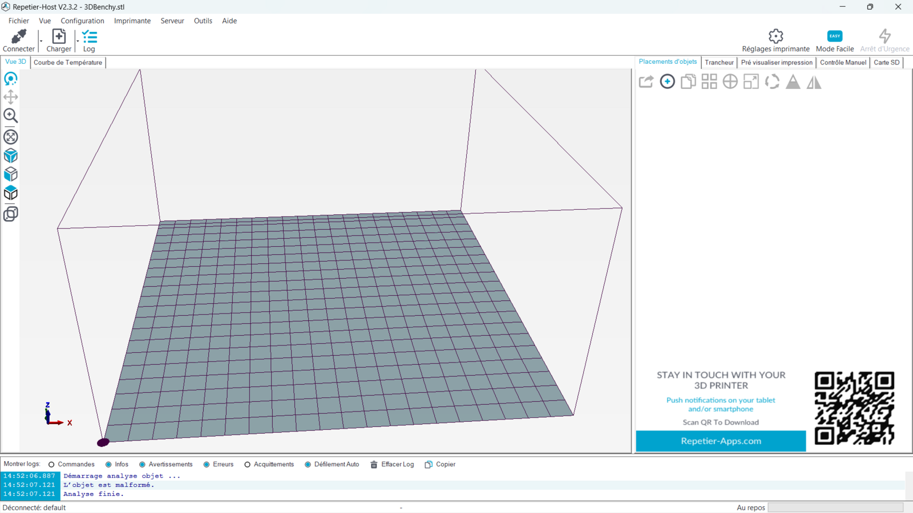The width and height of the screenshot is (913, 513).
Task: Click the add object icon
Action: (x=667, y=82)
